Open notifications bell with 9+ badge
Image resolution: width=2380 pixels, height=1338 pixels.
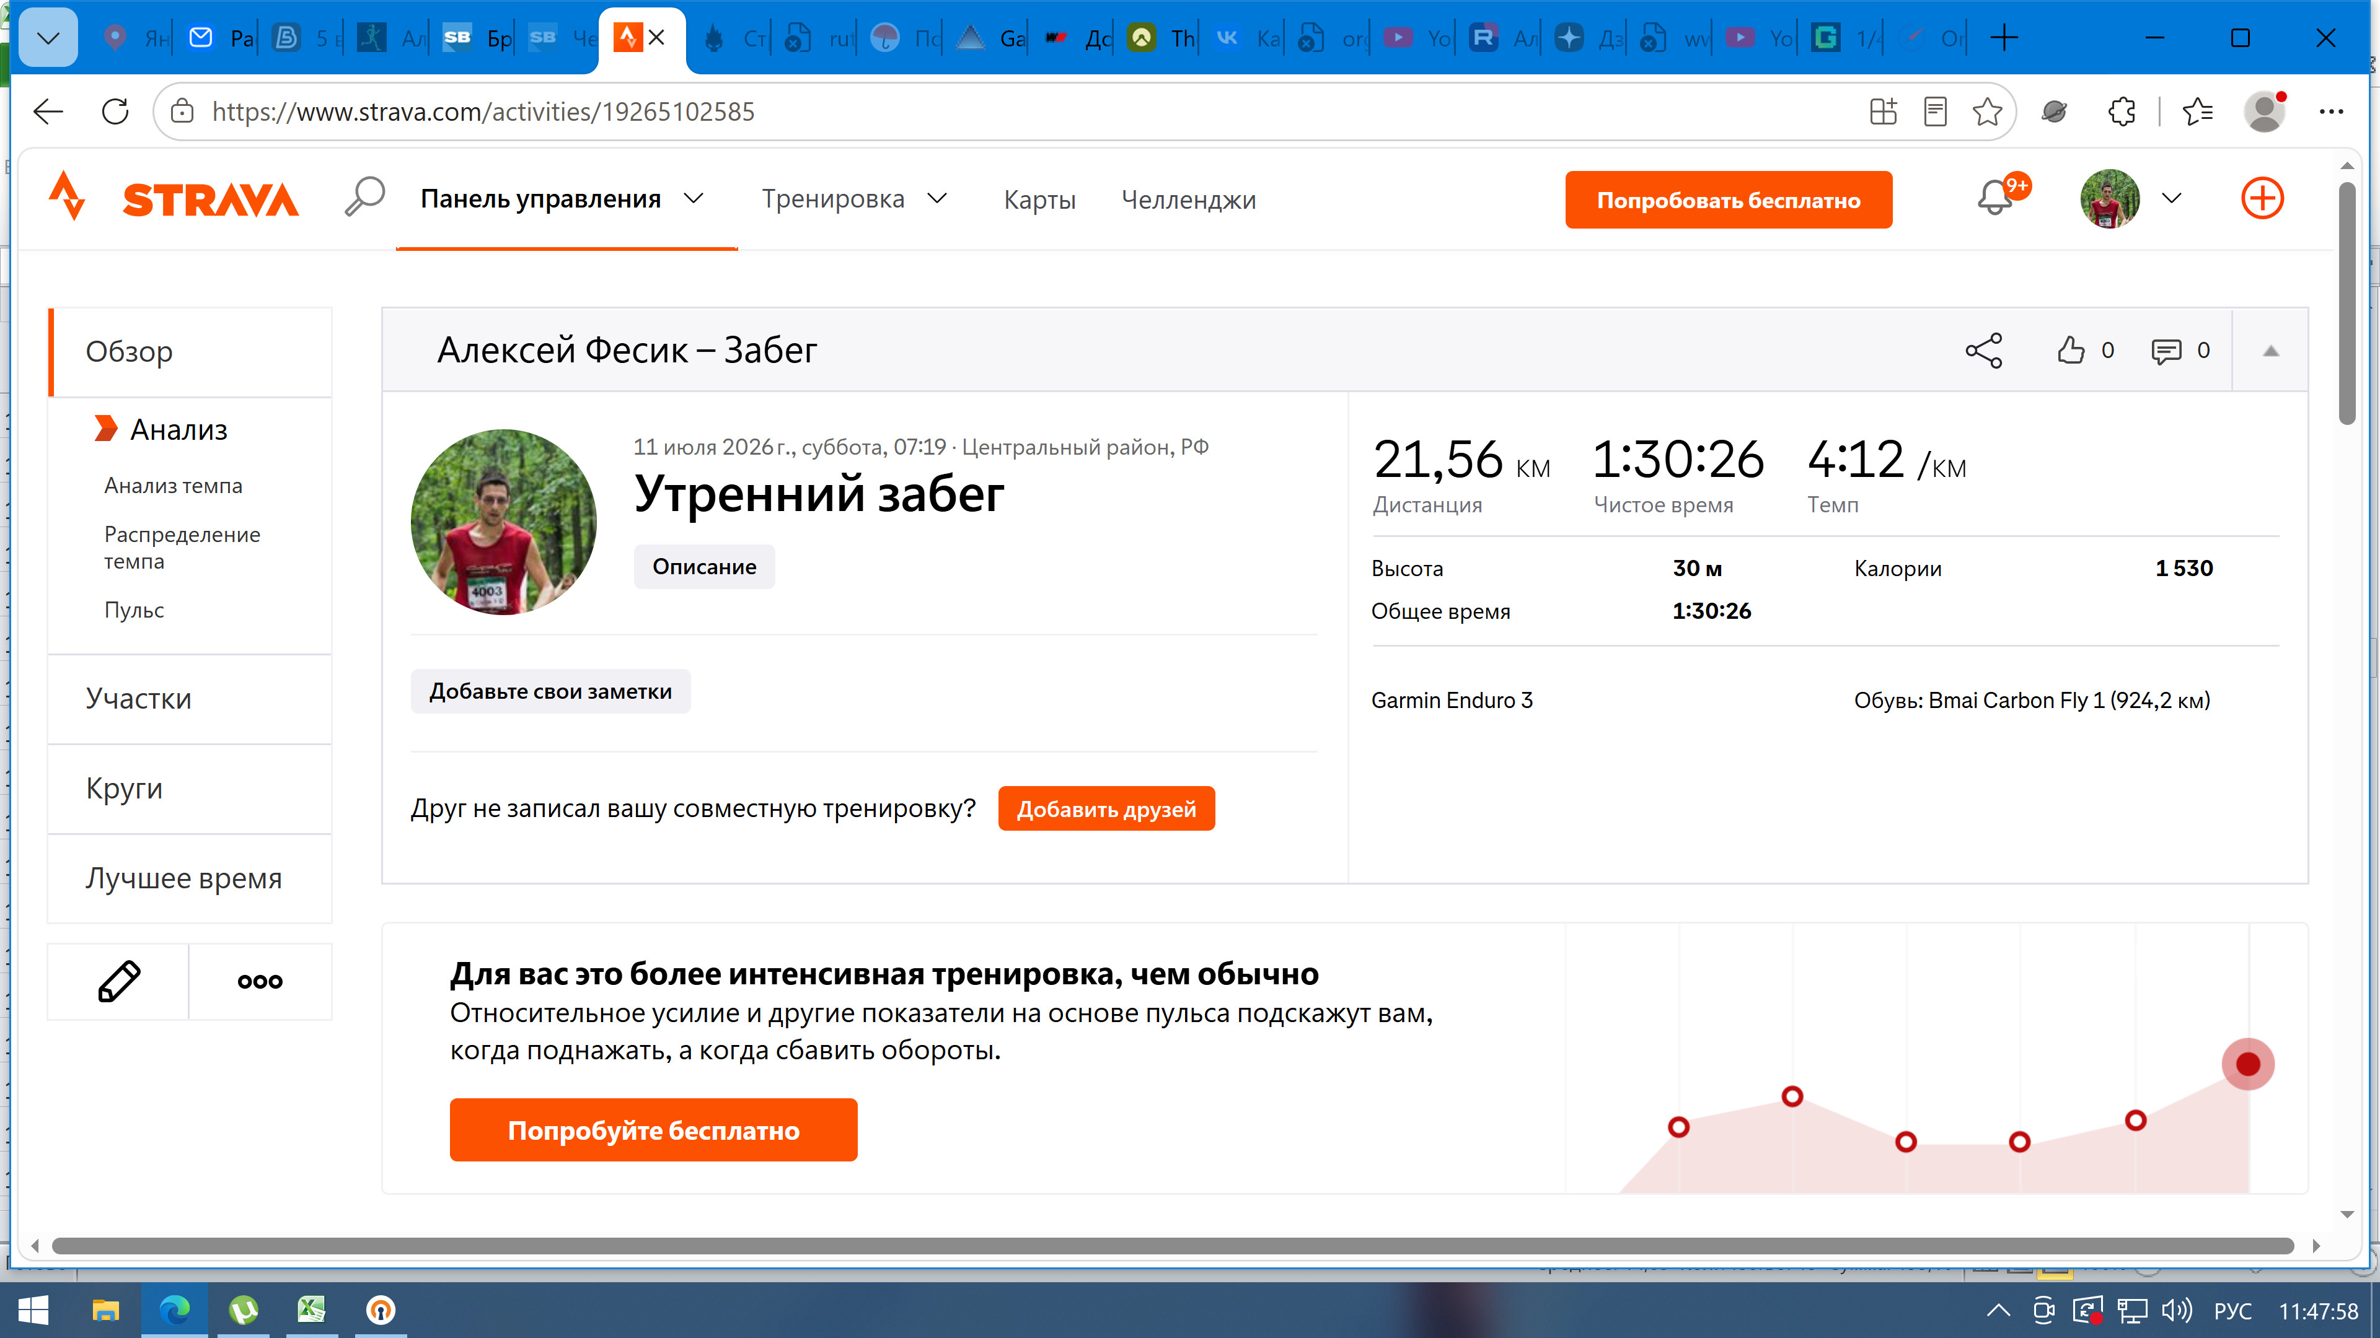point(1996,198)
